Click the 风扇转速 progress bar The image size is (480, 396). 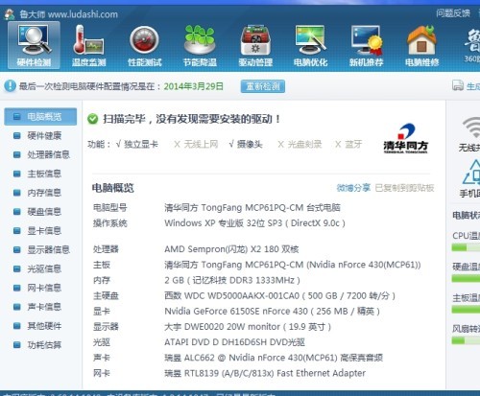(466, 340)
